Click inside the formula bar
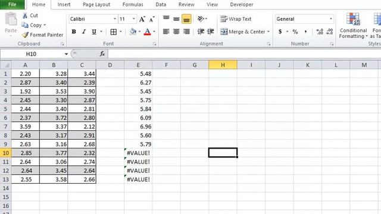This screenshot has height=214, width=381. click(x=244, y=54)
